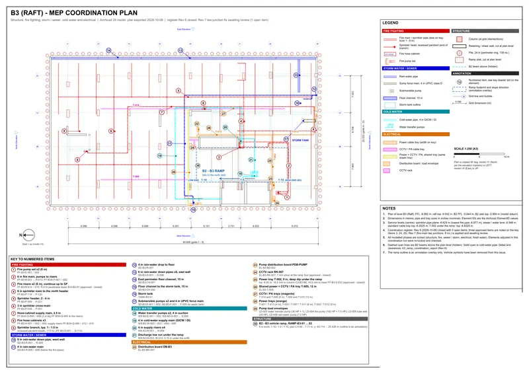This screenshot has height=374, width=529.
Task: Click marker 13 on the plan drawing
Action: (x=181, y=50)
